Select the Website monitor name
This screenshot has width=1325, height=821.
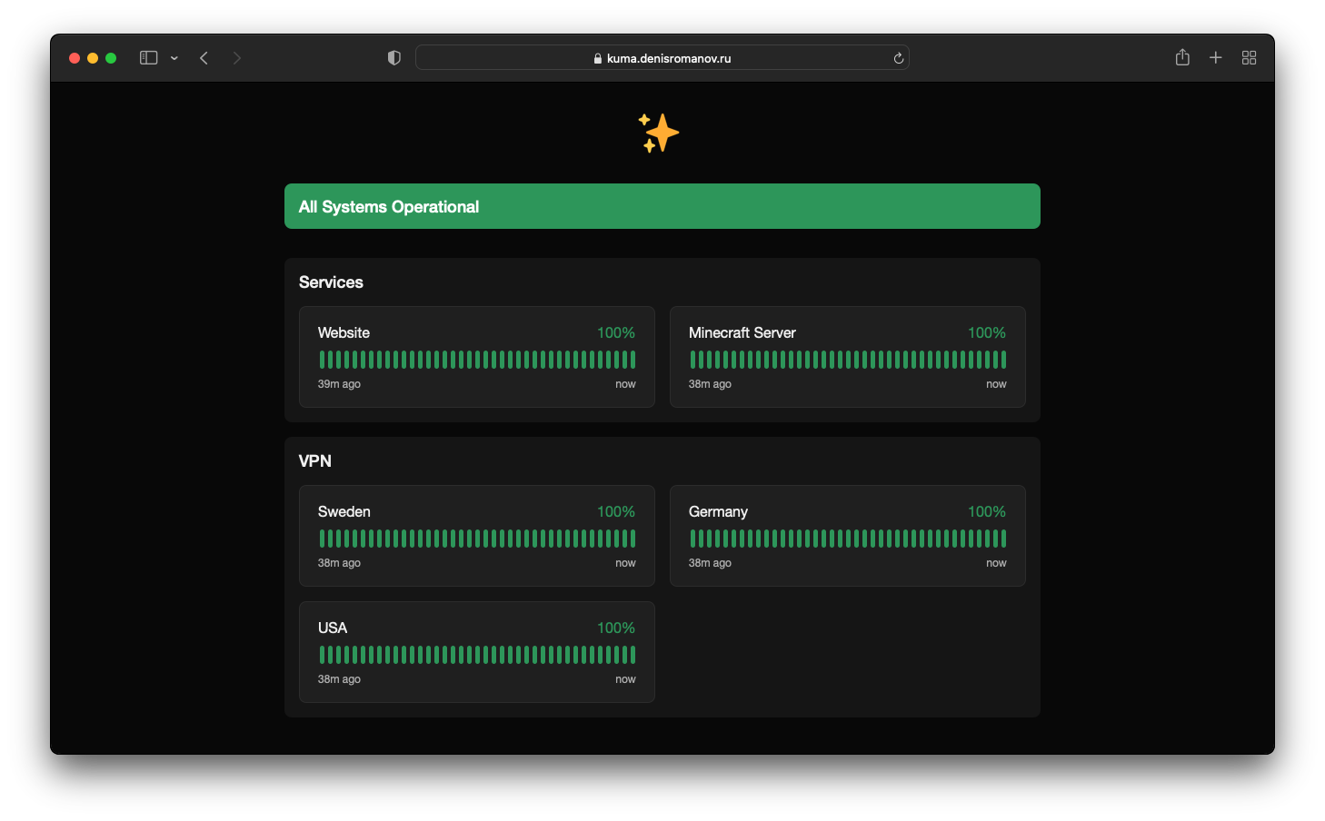344,333
